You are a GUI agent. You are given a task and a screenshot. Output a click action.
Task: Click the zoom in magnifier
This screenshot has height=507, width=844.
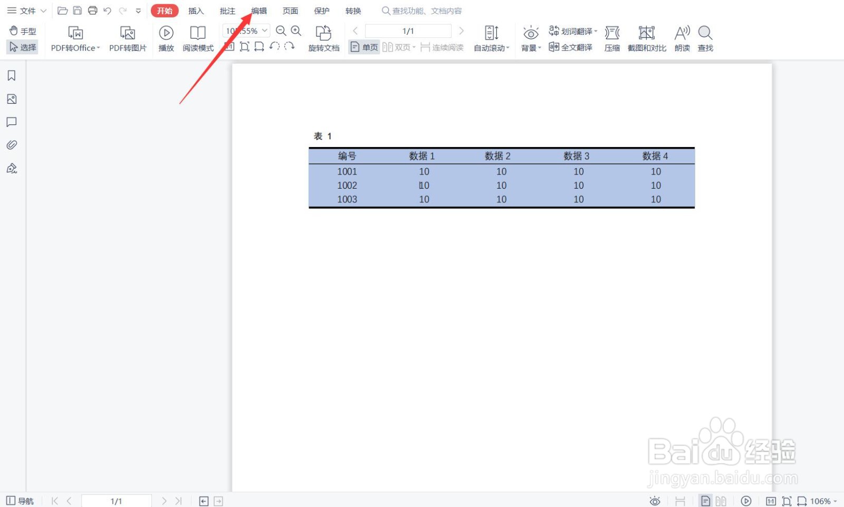pos(296,31)
